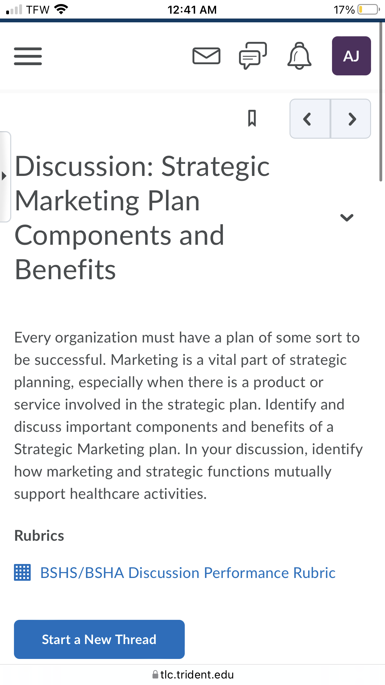The image size is (385, 685).
Task: Open the notification bell alerts
Action: (299, 56)
